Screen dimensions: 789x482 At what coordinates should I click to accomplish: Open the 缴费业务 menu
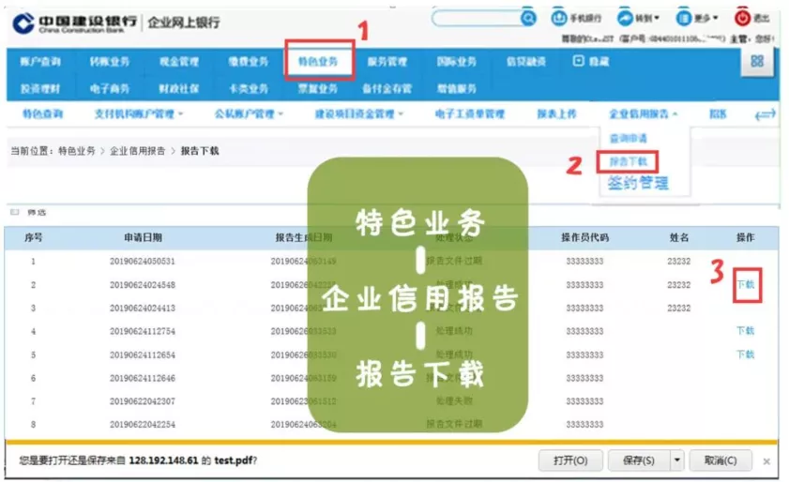coord(248,62)
